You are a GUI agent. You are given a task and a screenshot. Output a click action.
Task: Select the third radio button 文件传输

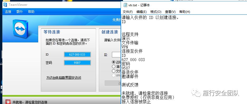[x=113, y=71]
